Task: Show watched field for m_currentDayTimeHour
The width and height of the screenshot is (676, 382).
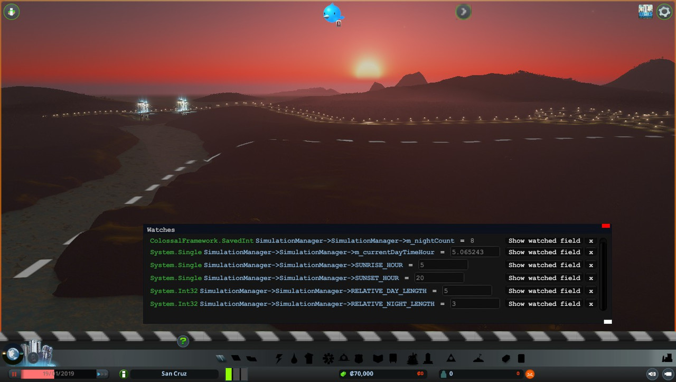Action: point(544,252)
